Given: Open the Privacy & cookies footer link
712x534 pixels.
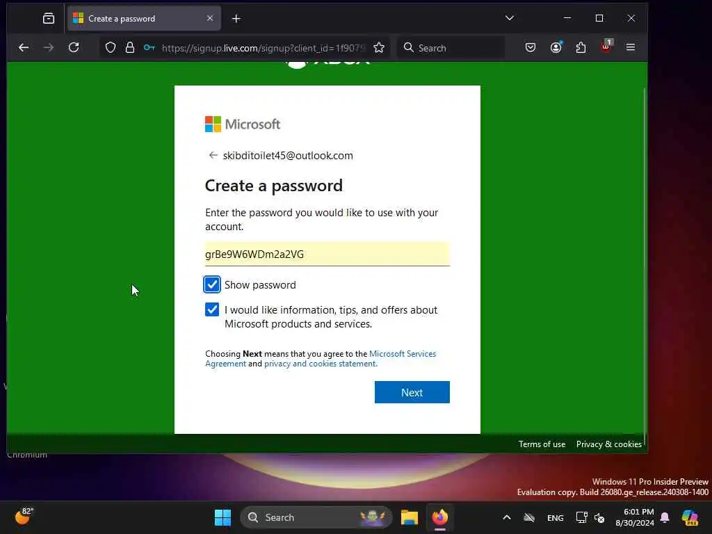Looking at the screenshot, I should 608,444.
